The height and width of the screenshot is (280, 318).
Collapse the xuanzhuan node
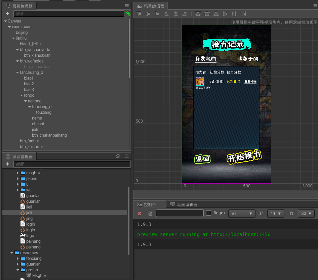[9, 27]
